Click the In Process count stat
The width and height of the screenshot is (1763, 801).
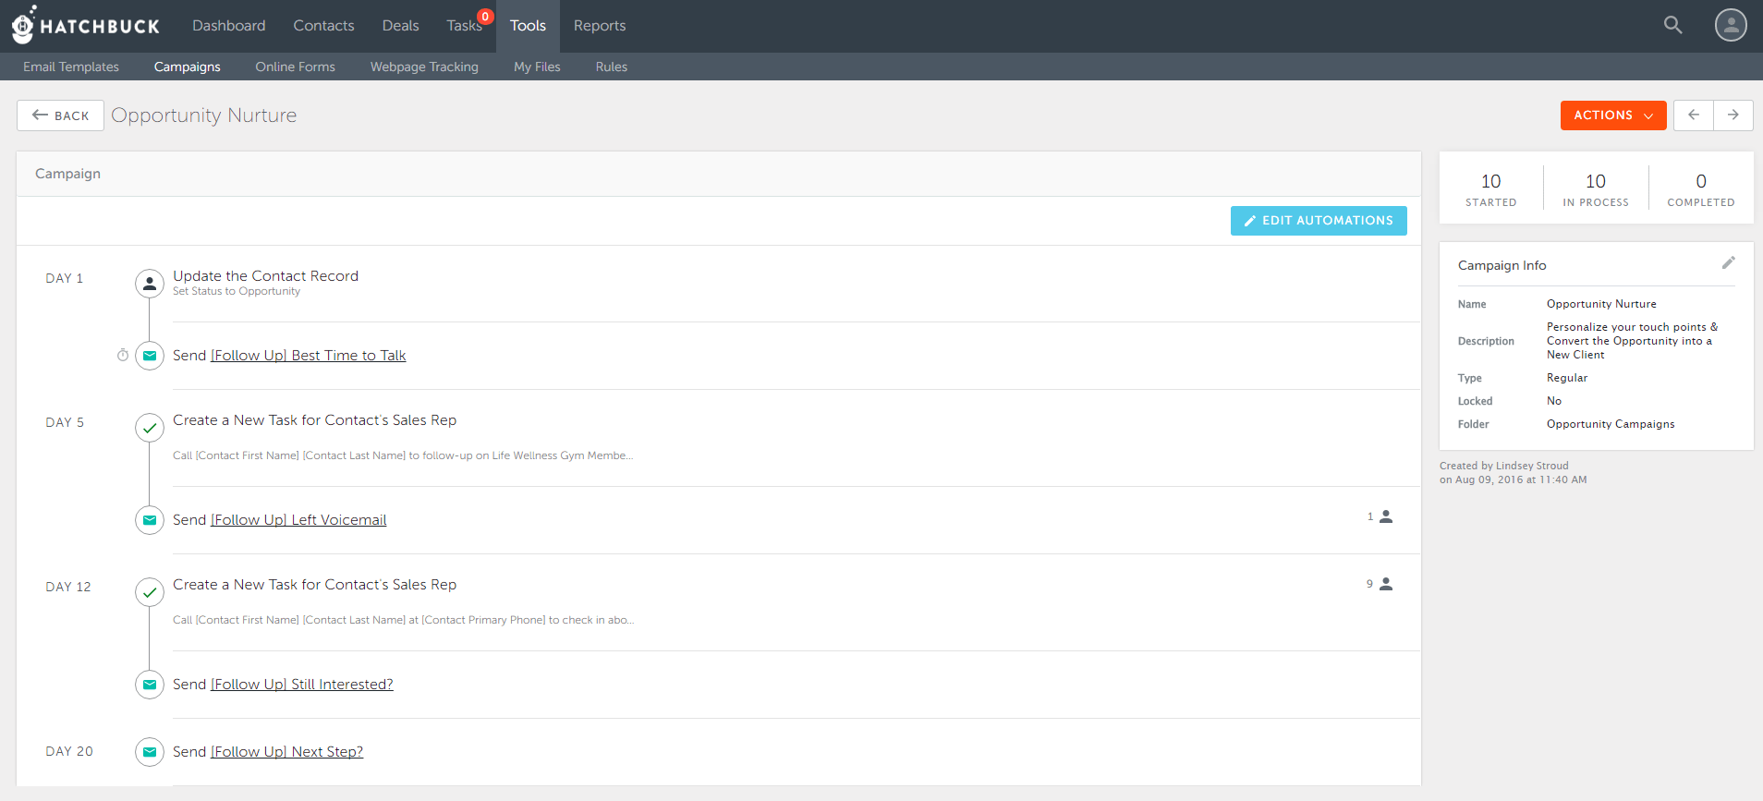[x=1595, y=188]
